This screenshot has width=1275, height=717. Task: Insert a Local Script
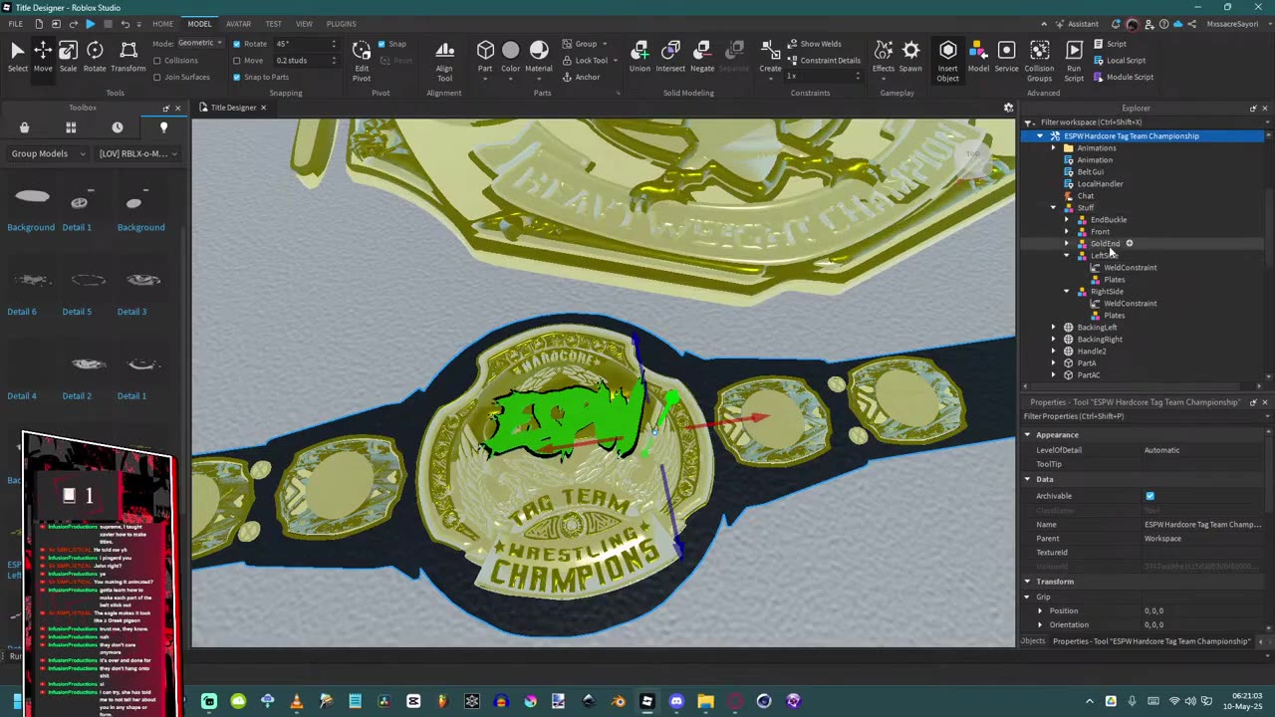1119,60
